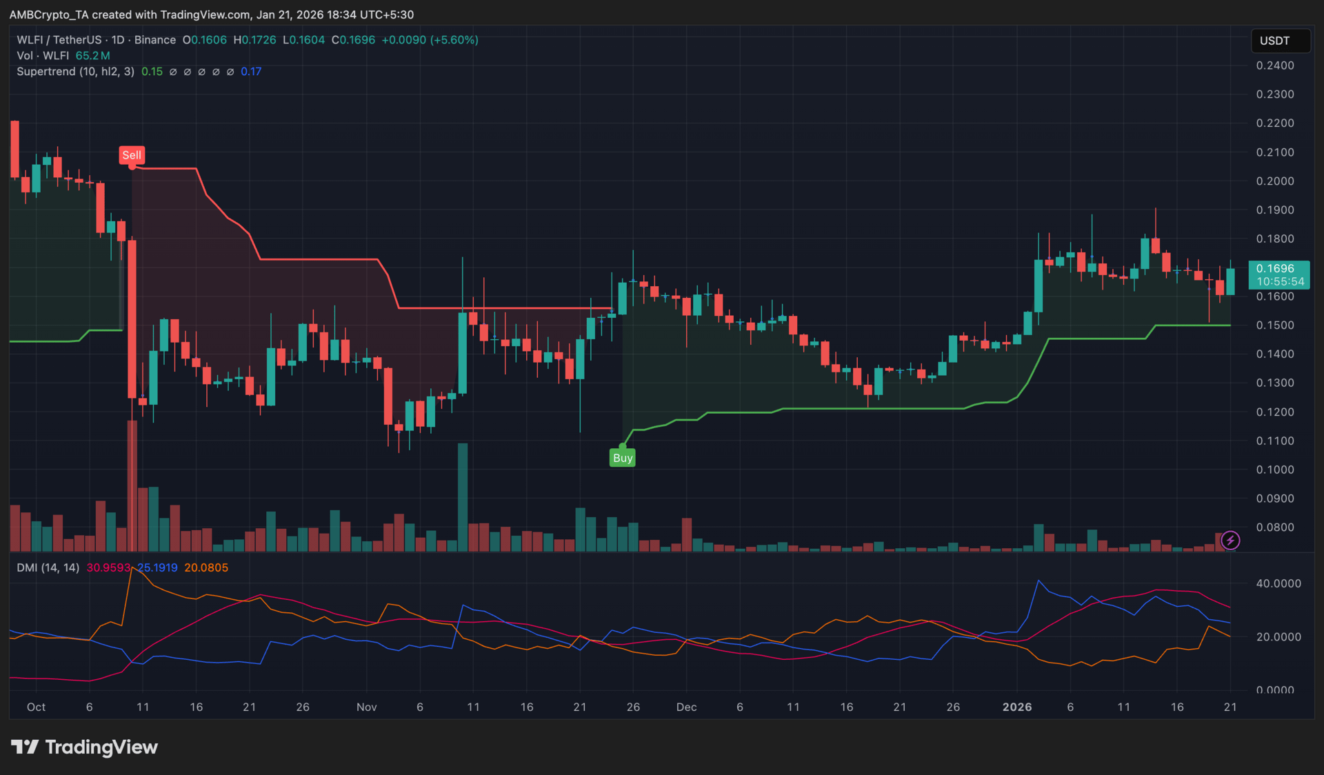
Task: Click the blue DMI value 25.1919
Action: [x=157, y=567]
